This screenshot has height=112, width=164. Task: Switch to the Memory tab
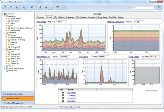[x=62, y=17]
